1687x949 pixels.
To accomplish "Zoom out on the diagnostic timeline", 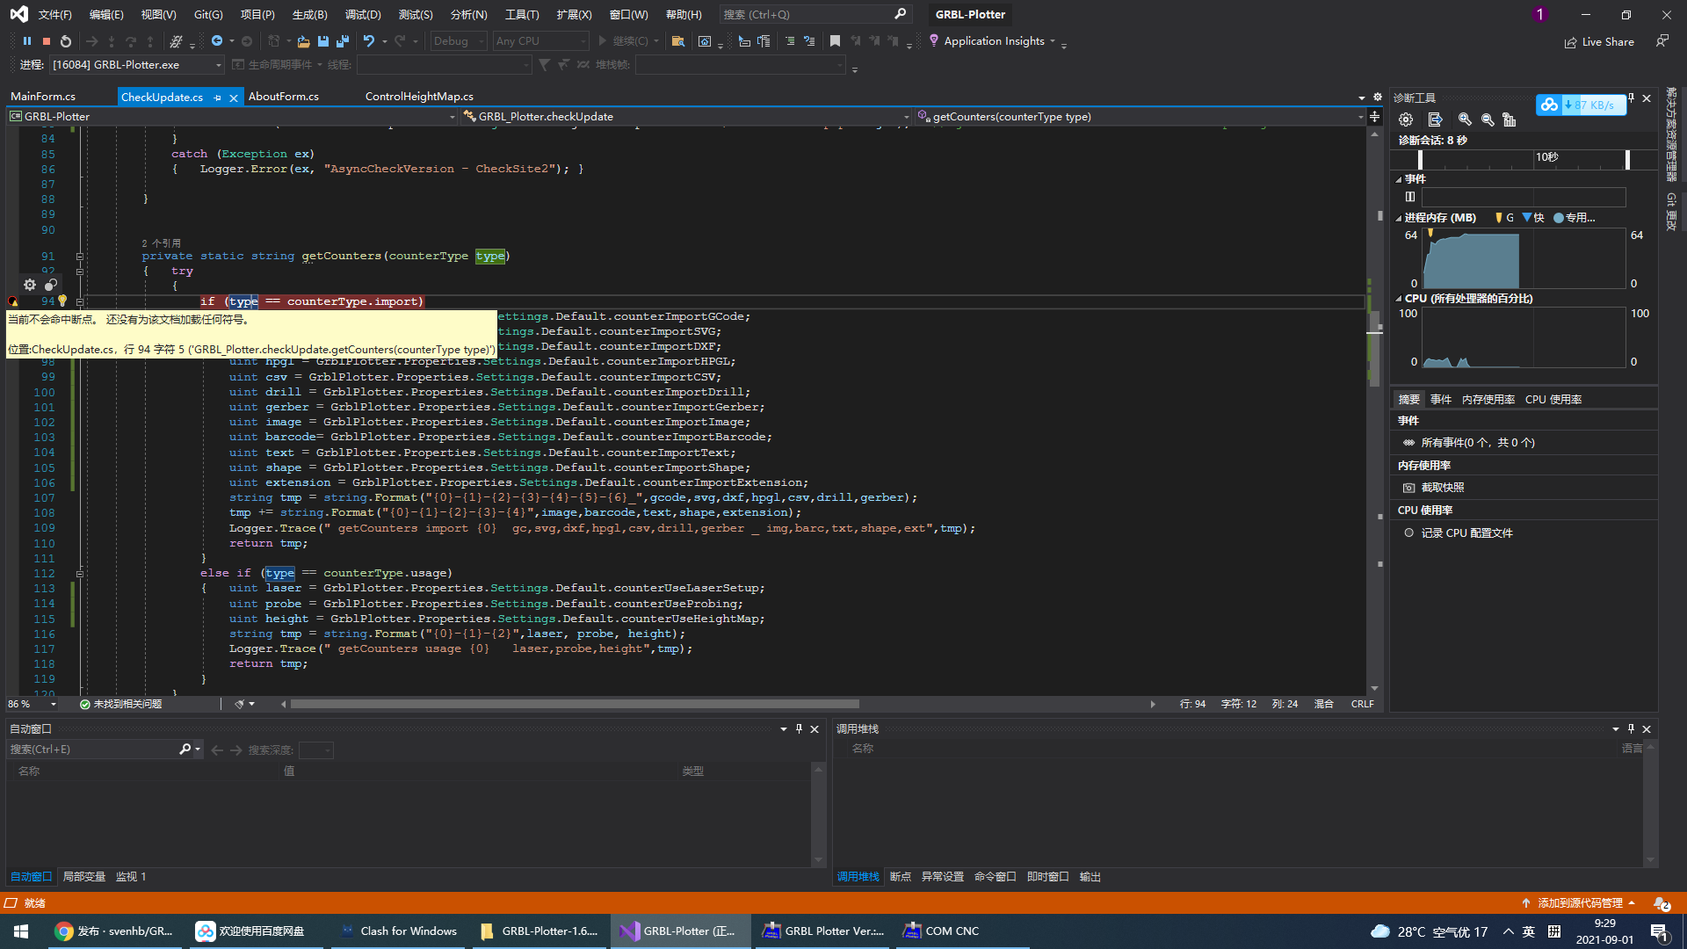I will pos(1488,120).
